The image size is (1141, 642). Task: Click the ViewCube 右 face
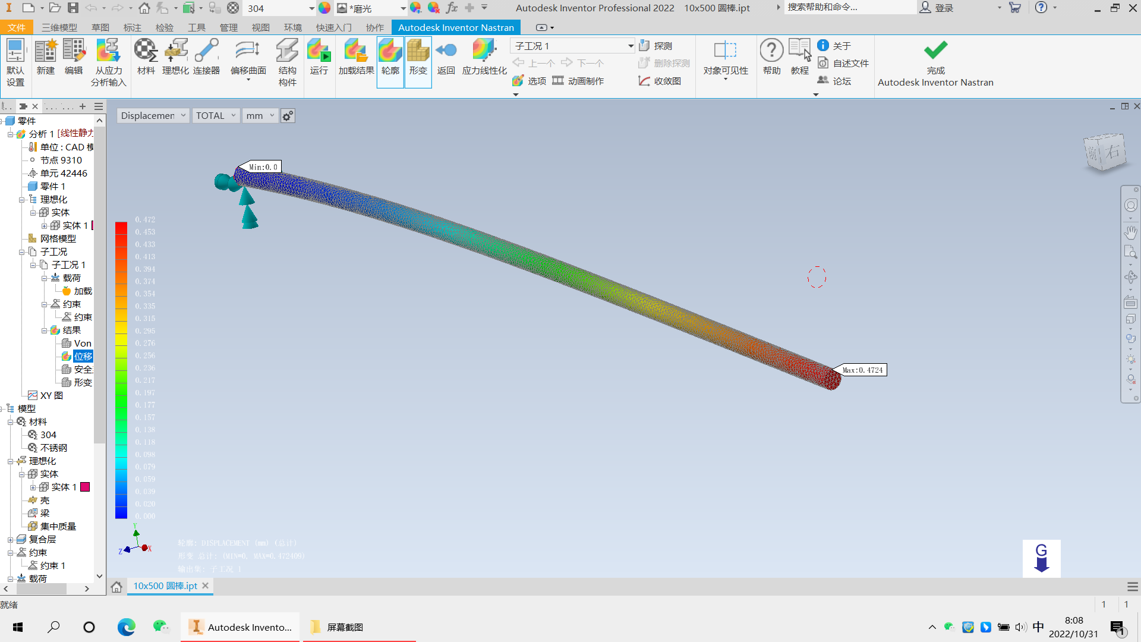coord(1112,151)
